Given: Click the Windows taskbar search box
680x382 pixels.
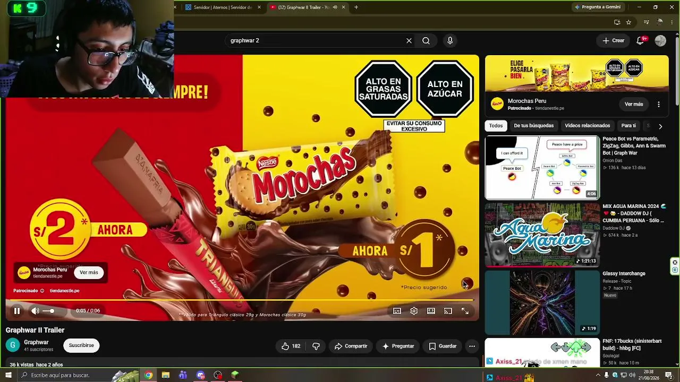Looking at the screenshot, I should (65, 375).
